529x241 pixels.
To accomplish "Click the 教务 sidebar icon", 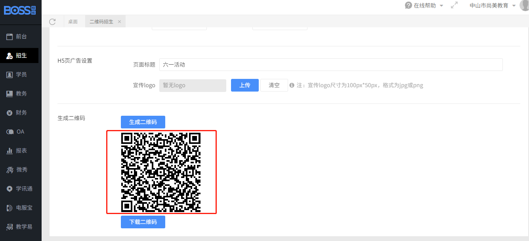I will [10, 94].
